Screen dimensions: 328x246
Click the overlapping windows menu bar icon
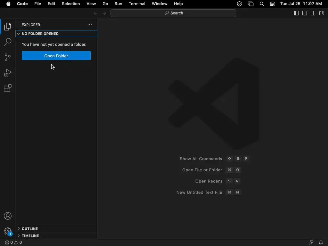(250, 4)
